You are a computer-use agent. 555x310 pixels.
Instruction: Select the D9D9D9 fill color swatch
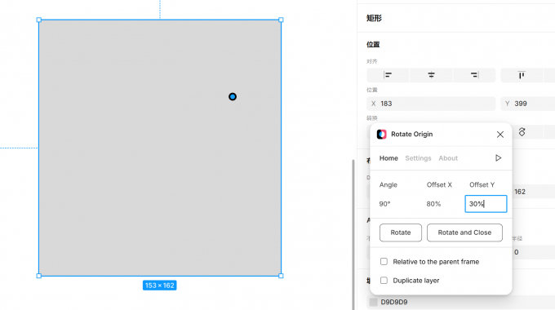374,302
